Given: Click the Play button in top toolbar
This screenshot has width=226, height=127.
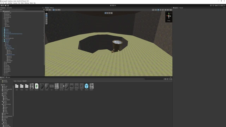Looking at the screenshot, I should 111,6.
